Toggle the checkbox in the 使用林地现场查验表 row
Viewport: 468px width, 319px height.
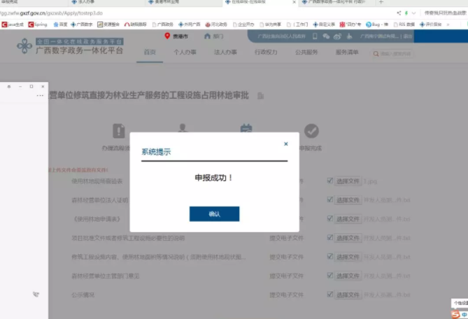pyautogui.click(x=329, y=180)
